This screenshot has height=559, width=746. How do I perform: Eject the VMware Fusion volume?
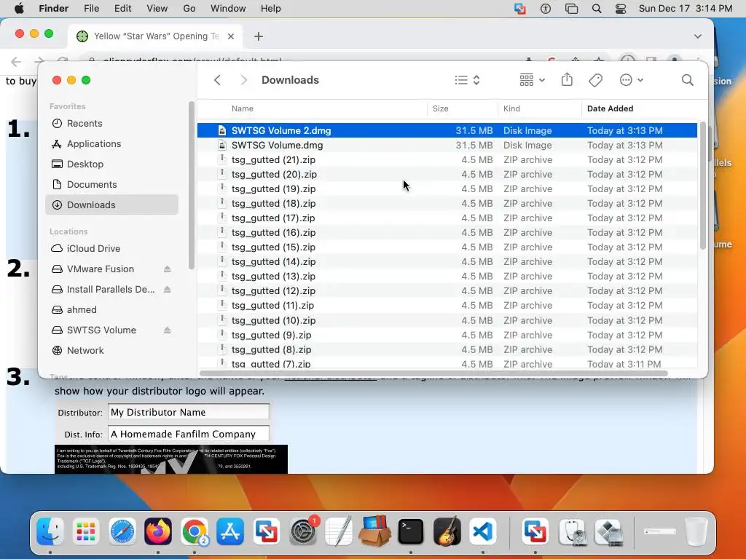(x=167, y=269)
